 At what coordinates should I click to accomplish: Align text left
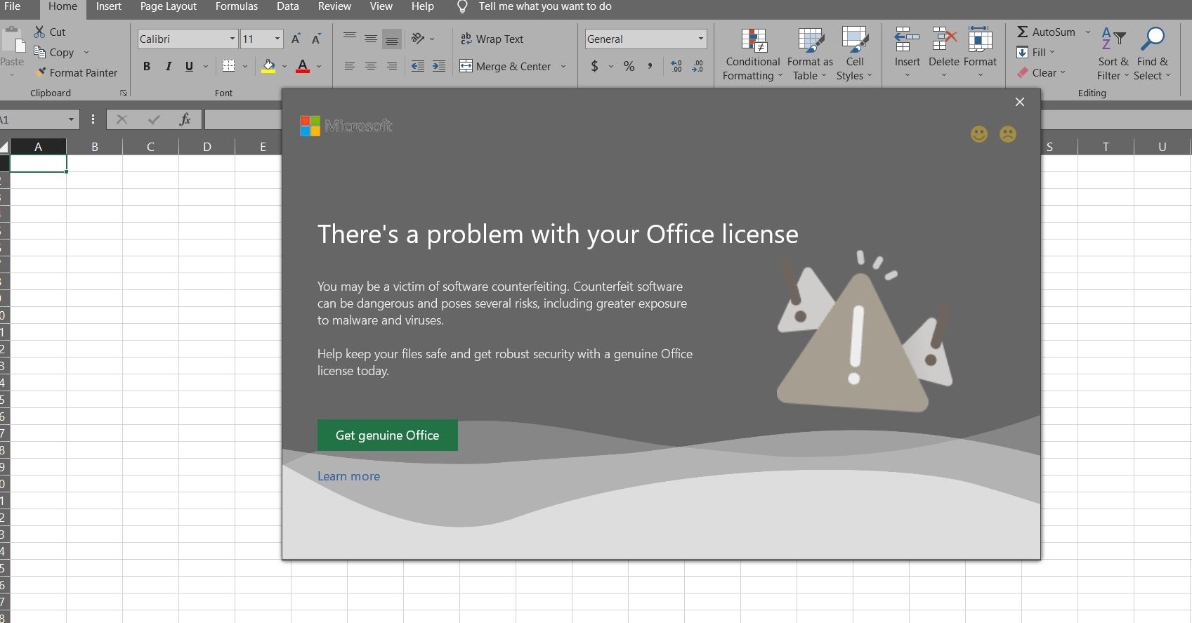349,66
